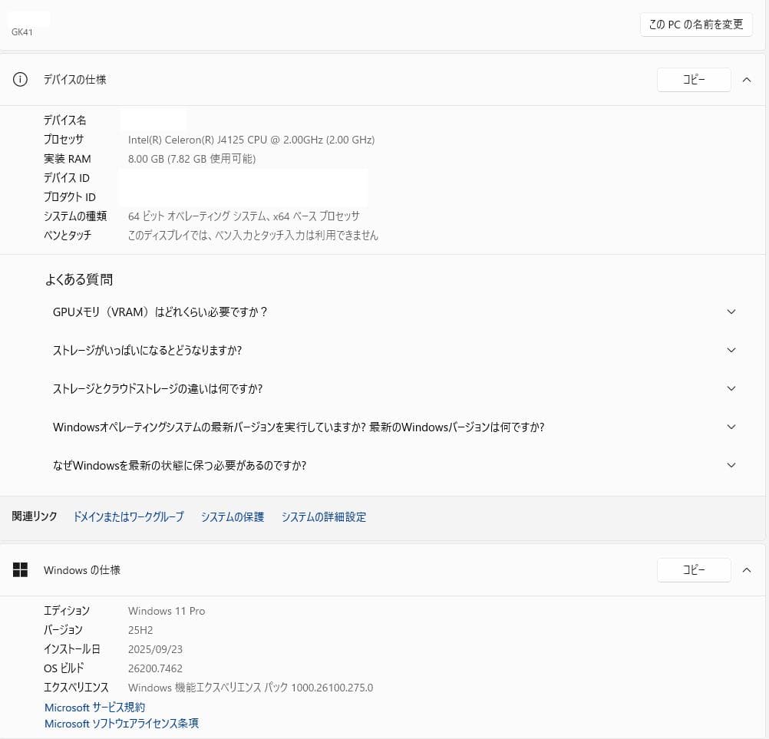Expand the GPUメモリ (VRAM) question
Screen dimensions: 769x739
coord(731,312)
